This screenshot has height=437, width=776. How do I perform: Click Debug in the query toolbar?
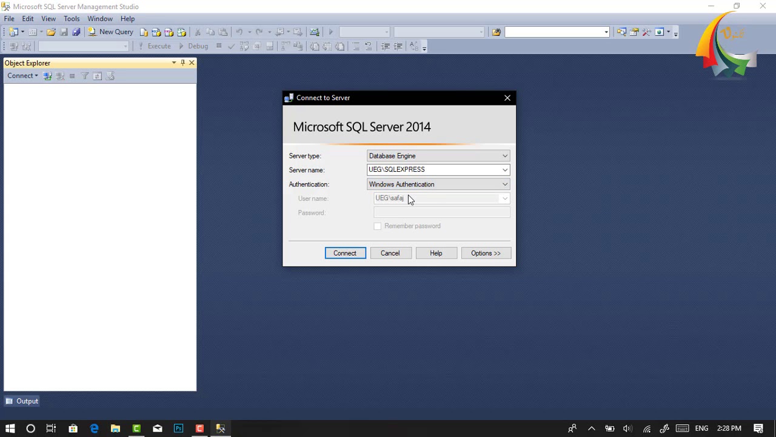coord(193,46)
